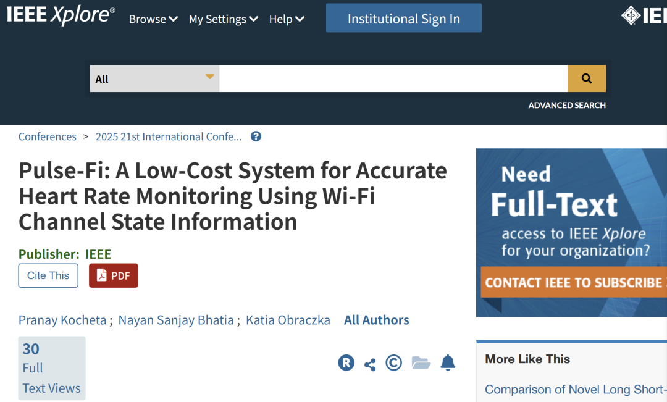Open the All search-scope dropdown
667x402 pixels.
[155, 78]
